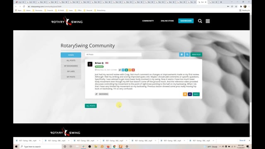Screen dimensions: 265x149
Task: Click the blue grid view icon beside search
Action: coord(182,54)
